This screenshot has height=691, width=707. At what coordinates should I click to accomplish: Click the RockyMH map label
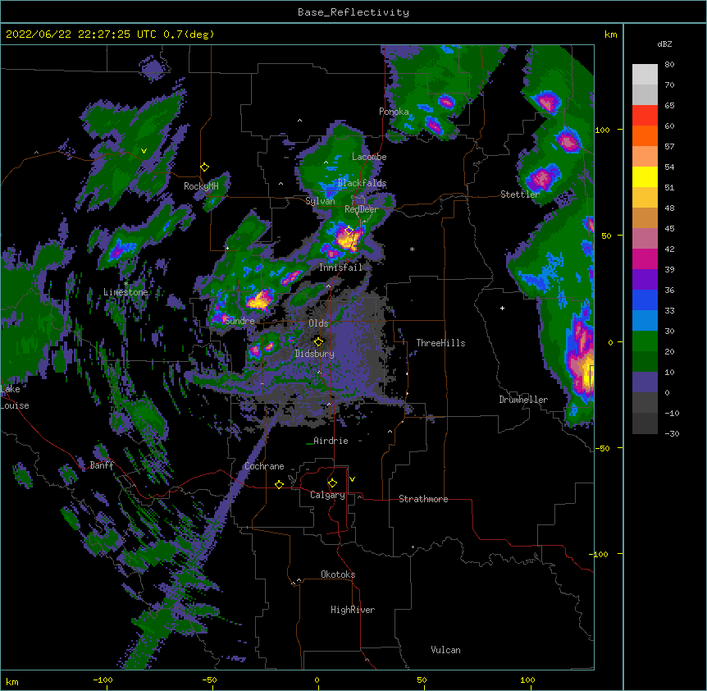(201, 186)
